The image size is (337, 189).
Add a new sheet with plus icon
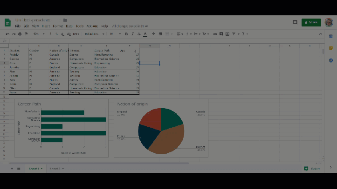pos(12,169)
